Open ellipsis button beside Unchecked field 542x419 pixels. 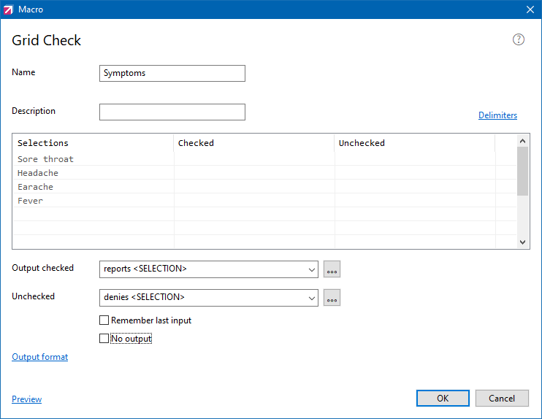(x=332, y=298)
